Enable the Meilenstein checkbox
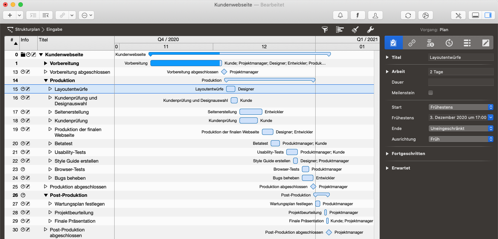The width and height of the screenshot is (498, 239). [431, 93]
